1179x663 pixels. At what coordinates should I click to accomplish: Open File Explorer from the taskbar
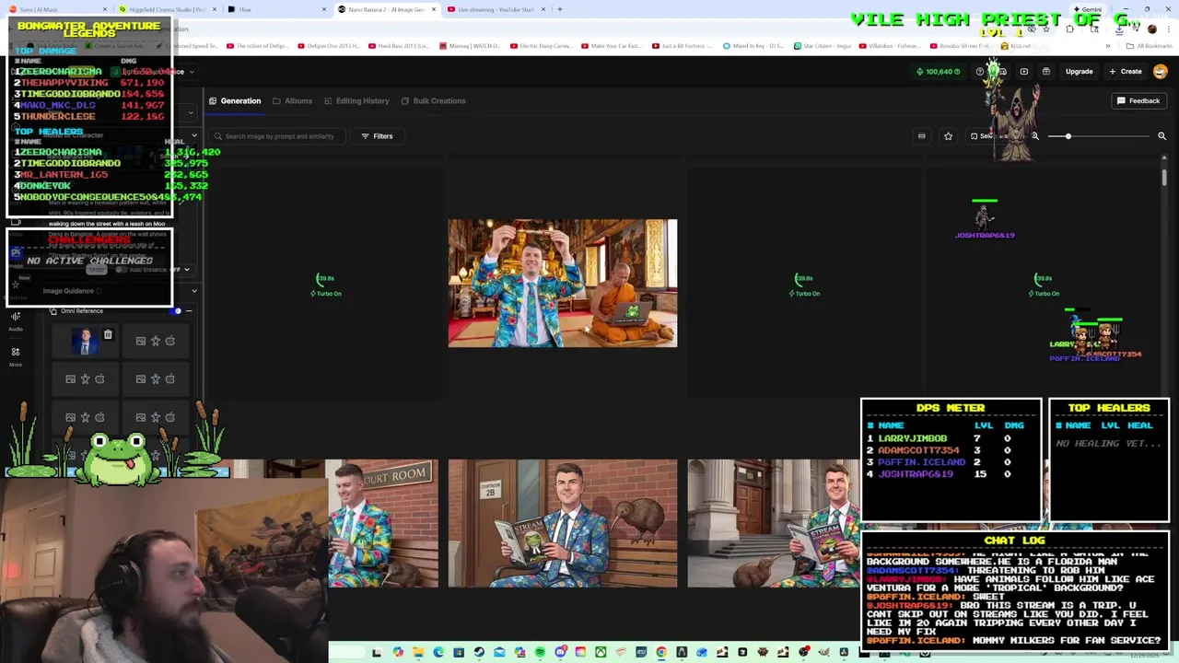(418, 653)
